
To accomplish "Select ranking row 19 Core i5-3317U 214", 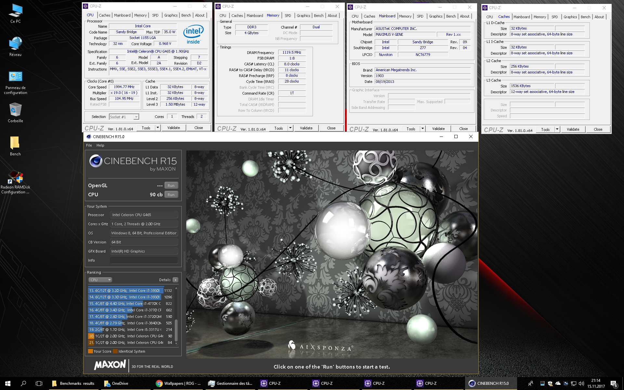I will pyautogui.click(x=131, y=330).
